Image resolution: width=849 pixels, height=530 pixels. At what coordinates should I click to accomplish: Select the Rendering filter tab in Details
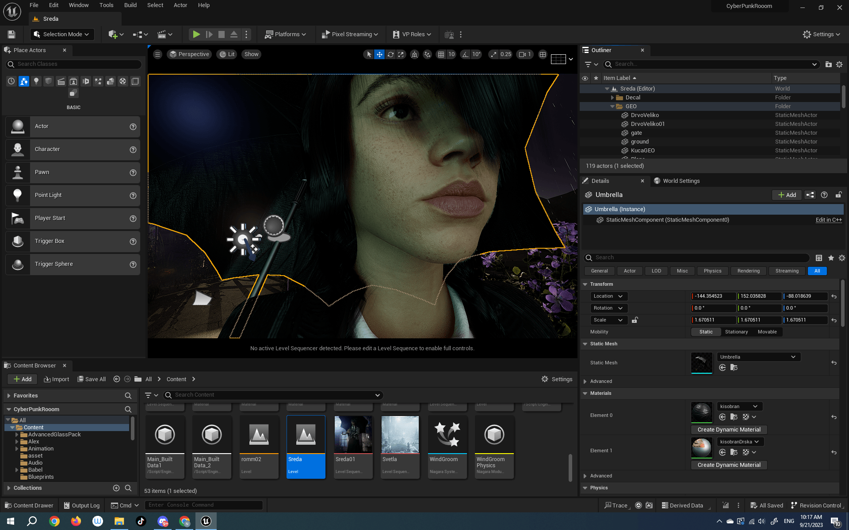[x=749, y=271]
